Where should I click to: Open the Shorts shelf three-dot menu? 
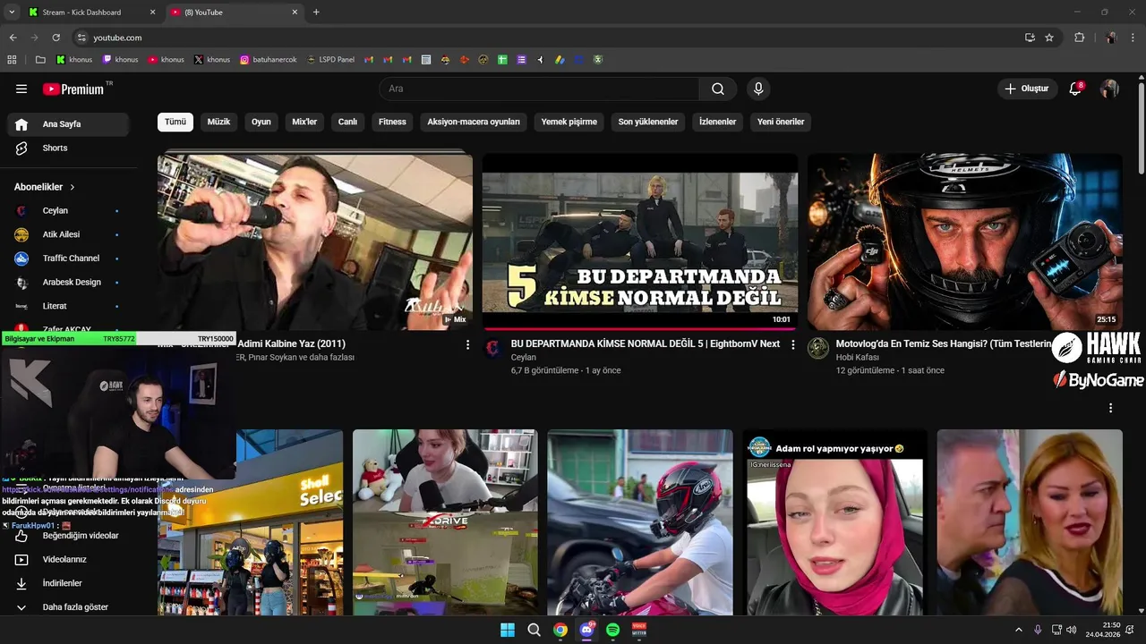tap(1111, 408)
